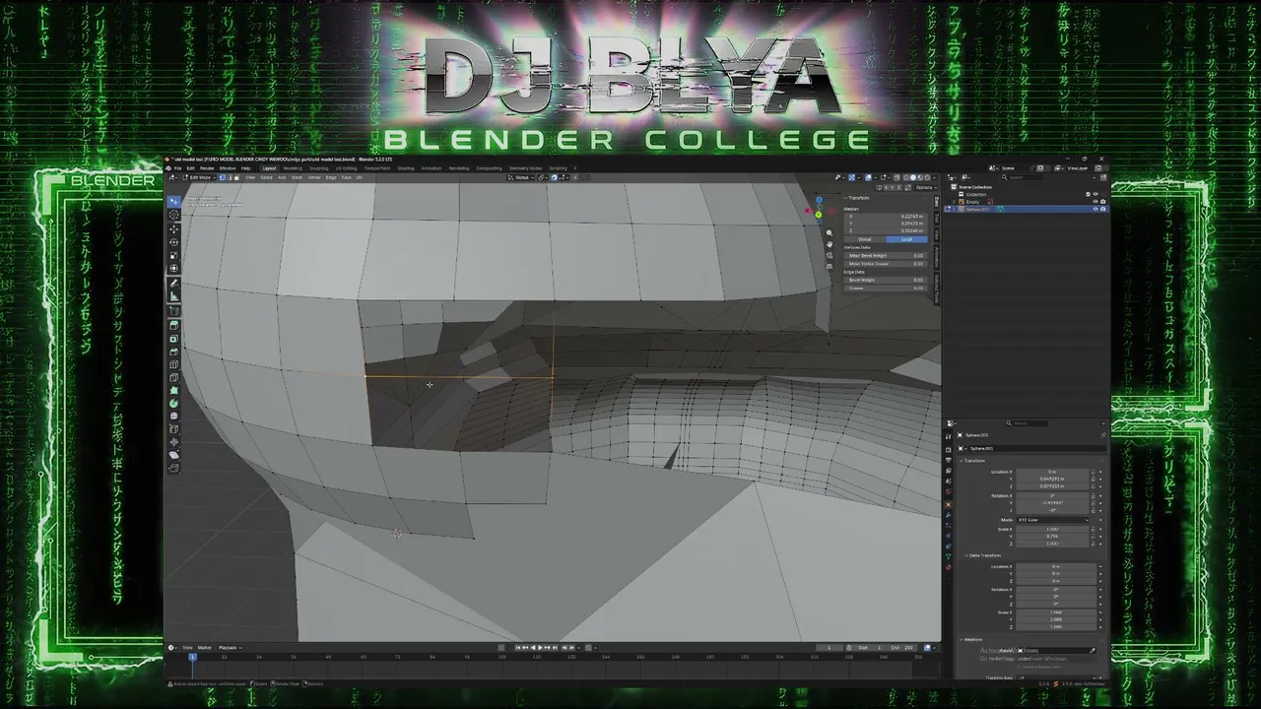Open the Mesh menu in viewport header
This screenshot has height=709, width=1261.
click(299, 177)
